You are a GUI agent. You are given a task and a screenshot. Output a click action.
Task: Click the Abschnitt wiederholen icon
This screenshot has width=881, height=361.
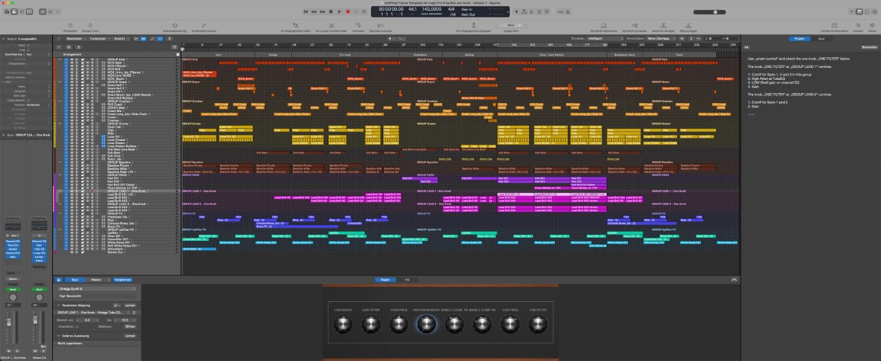click(x=603, y=27)
